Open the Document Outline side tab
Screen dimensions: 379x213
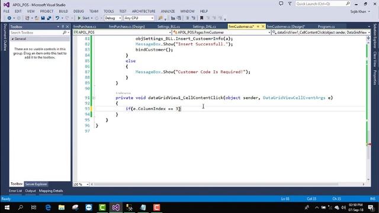(x=5, y=37)
